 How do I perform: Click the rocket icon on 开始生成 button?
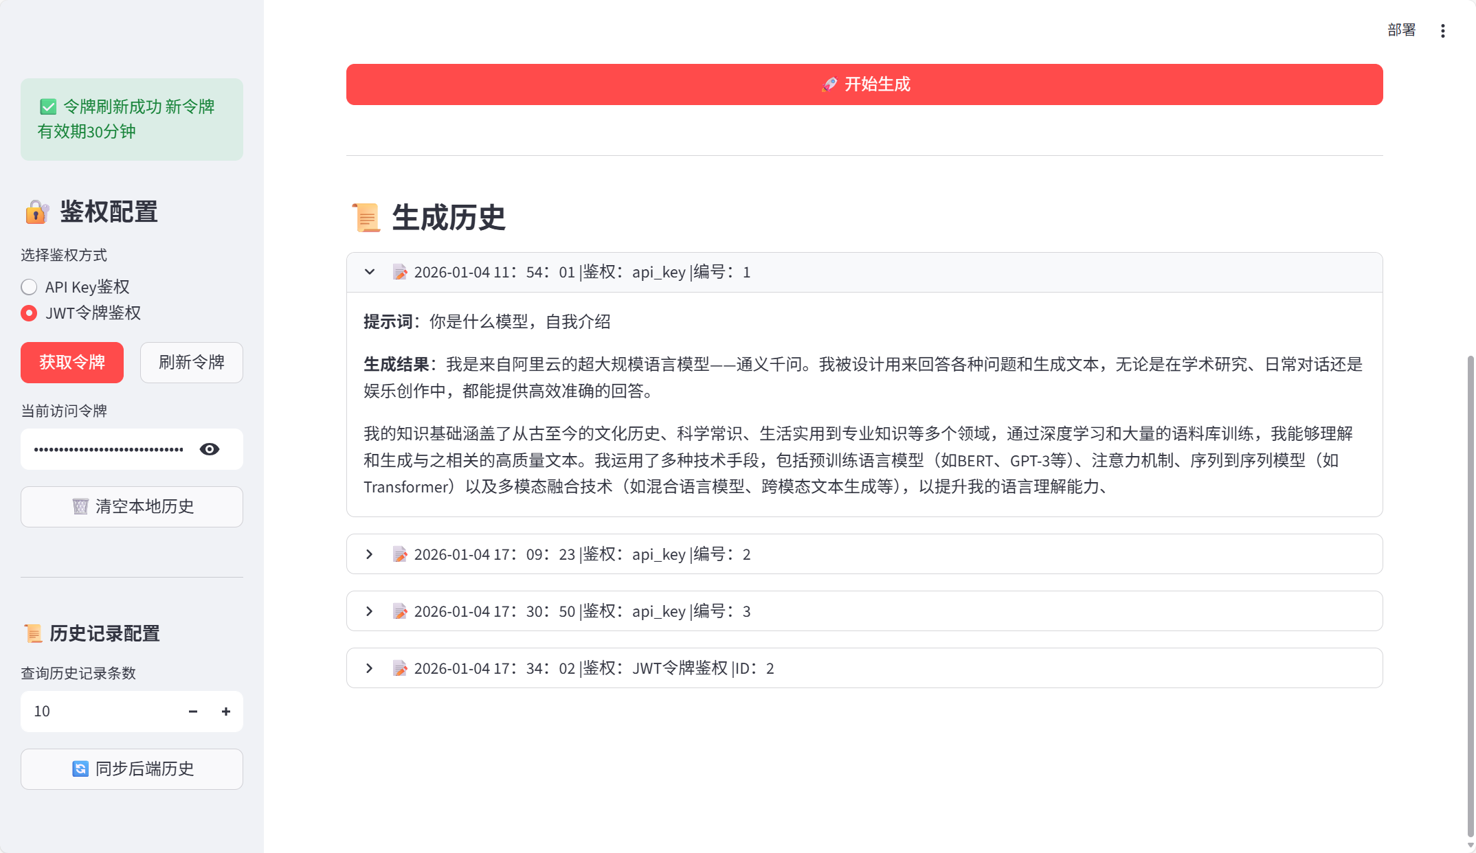coord(829,84)
